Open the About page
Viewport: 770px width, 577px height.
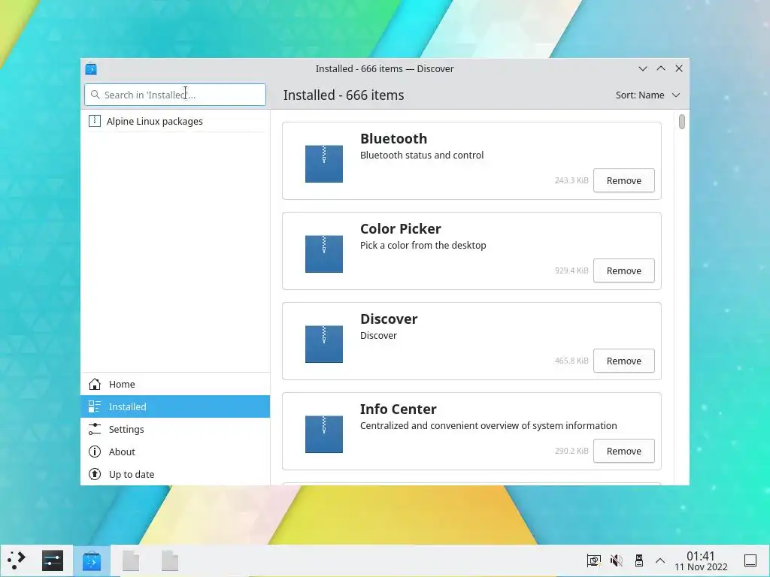tap(175, 452)
